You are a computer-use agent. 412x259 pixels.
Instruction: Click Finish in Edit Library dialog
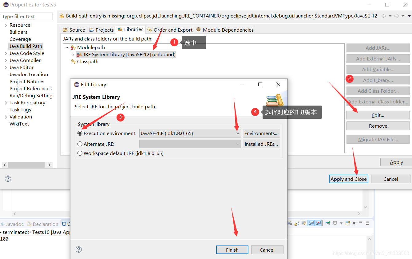point(232,250)
